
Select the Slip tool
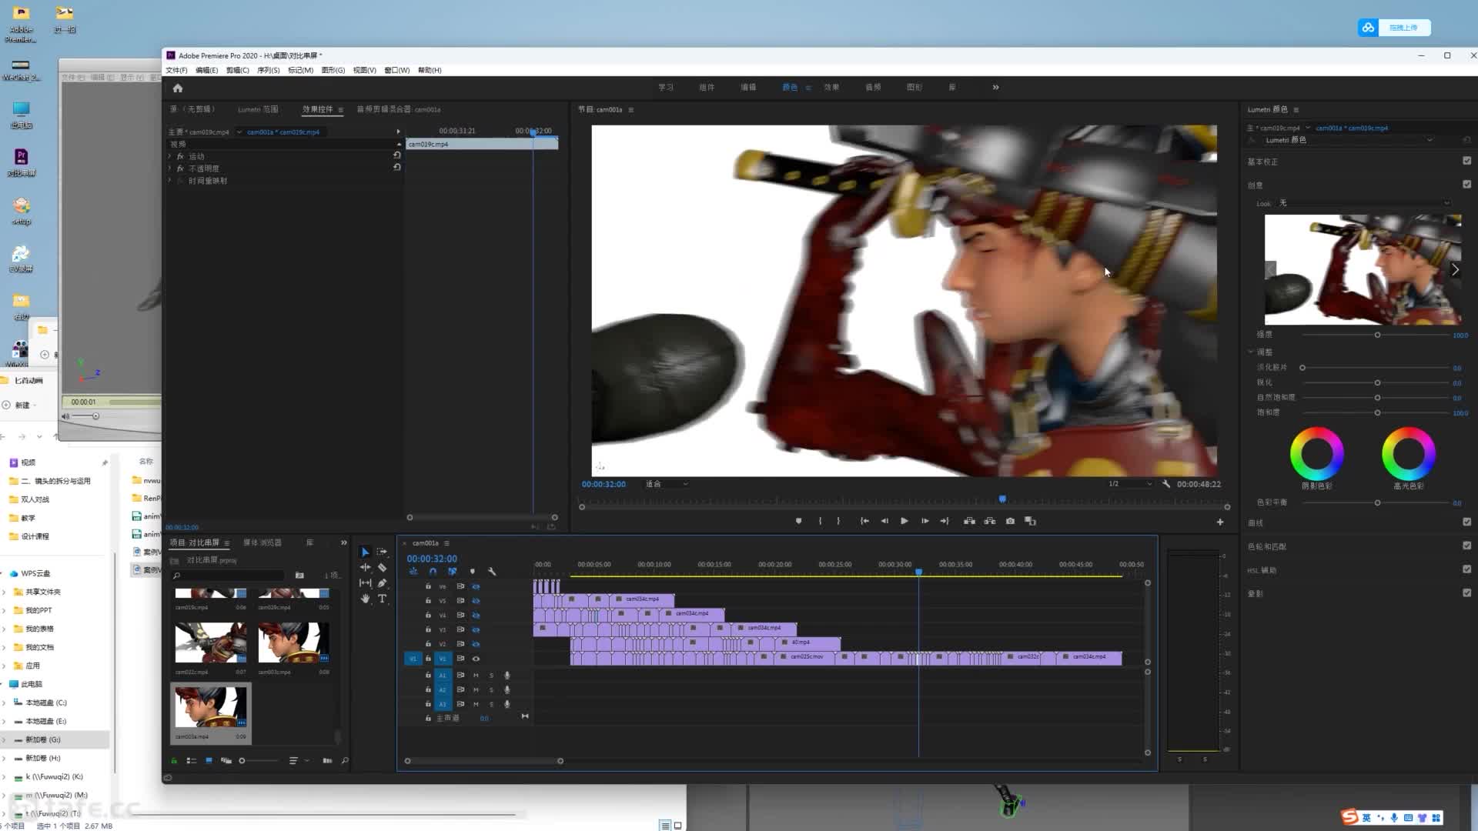coord(365,583)
